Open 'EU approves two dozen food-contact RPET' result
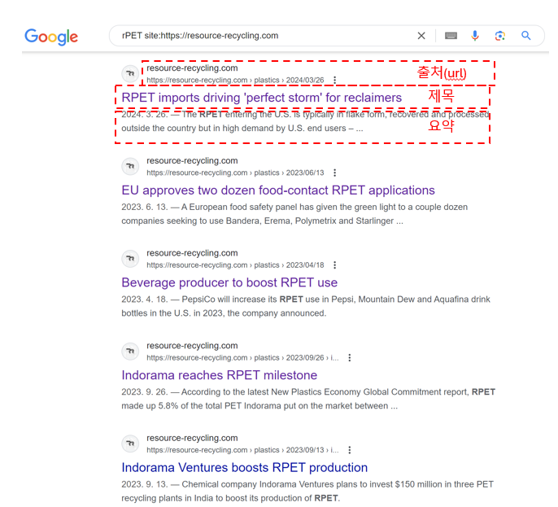 [x=278, y=190]
